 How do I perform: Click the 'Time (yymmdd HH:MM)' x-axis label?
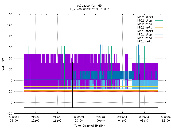(90, 126)
